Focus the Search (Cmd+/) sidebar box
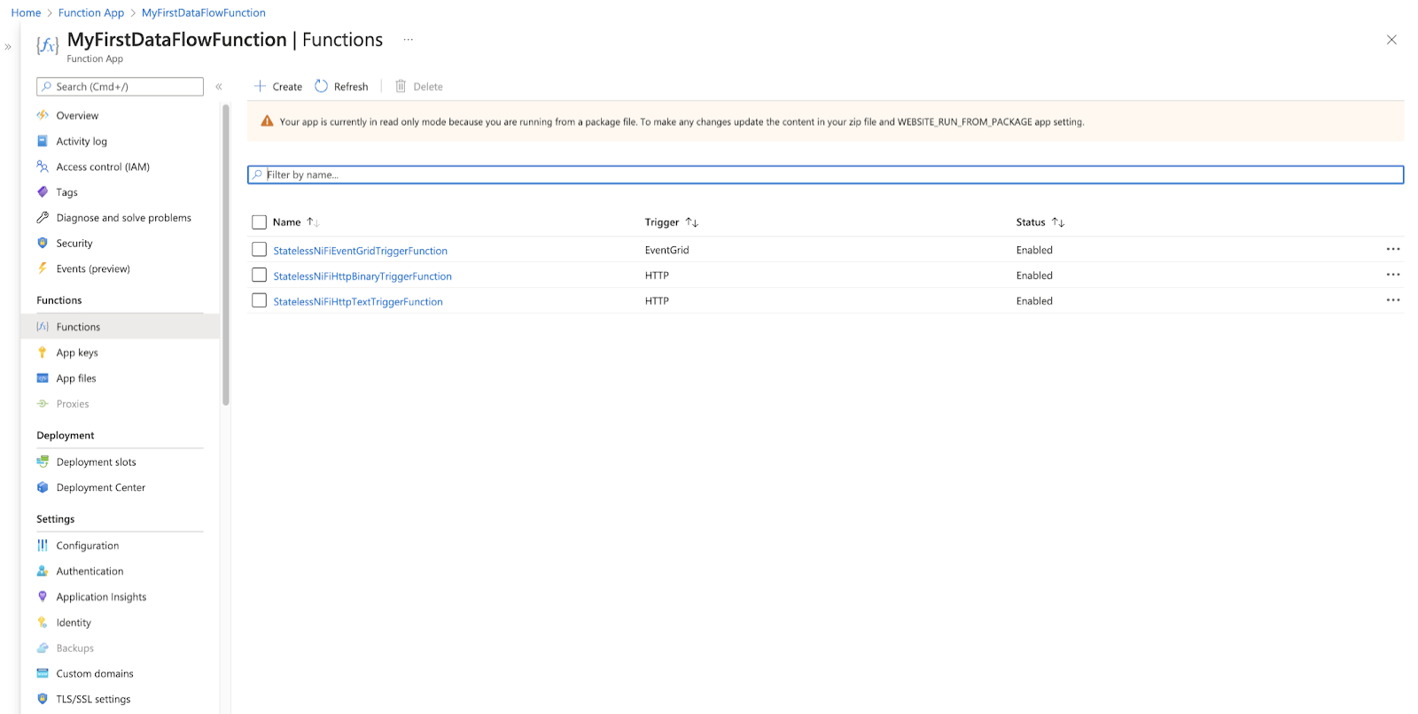This screenshot has height=714, width=1418. 120,87
